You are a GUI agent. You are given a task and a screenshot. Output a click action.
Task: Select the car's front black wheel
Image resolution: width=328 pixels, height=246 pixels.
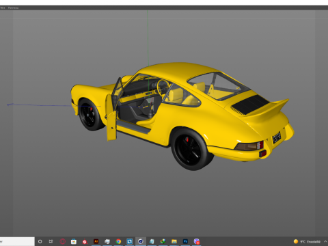[90, 115]
